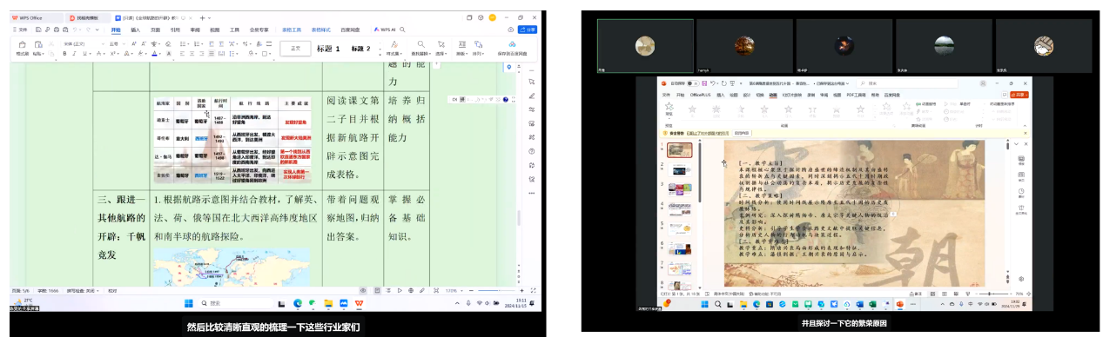Click the PowerPoint save icon

tap(704, 83)
